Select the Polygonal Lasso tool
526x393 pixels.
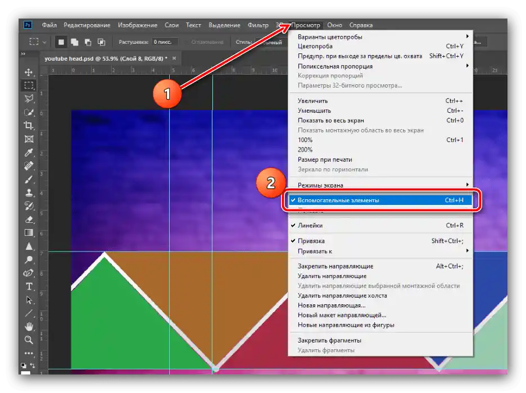(x=29, y=98)
